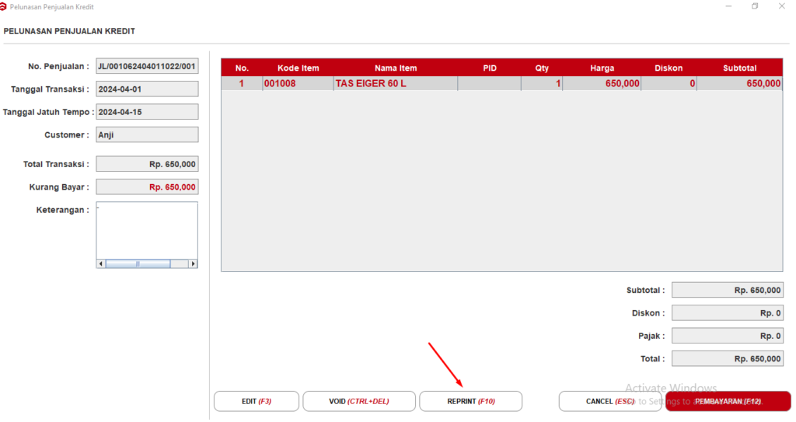The width and height of the screenshot is (796, 422).
Task: Click the Kode Item column header
Action: (298, 68)
